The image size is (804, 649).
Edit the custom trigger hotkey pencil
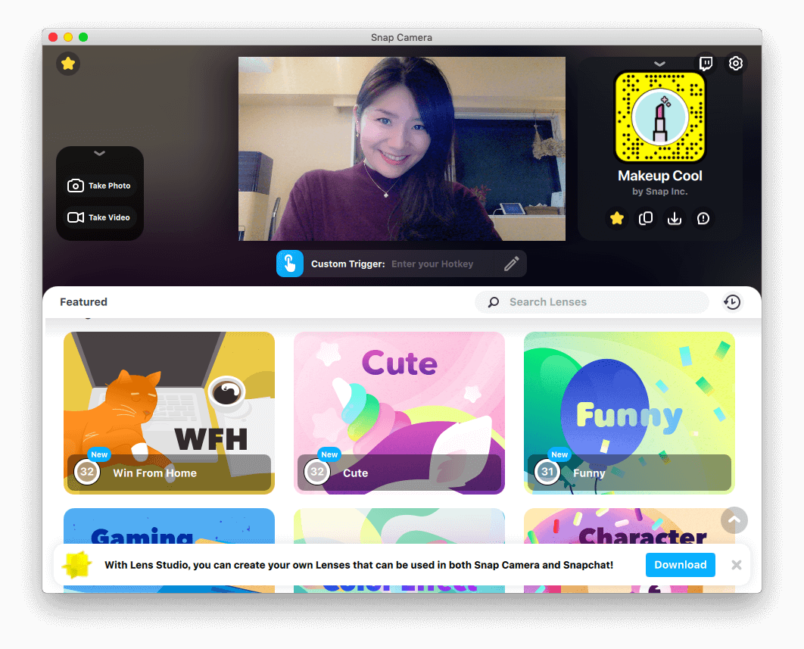(x=512, y=264)
